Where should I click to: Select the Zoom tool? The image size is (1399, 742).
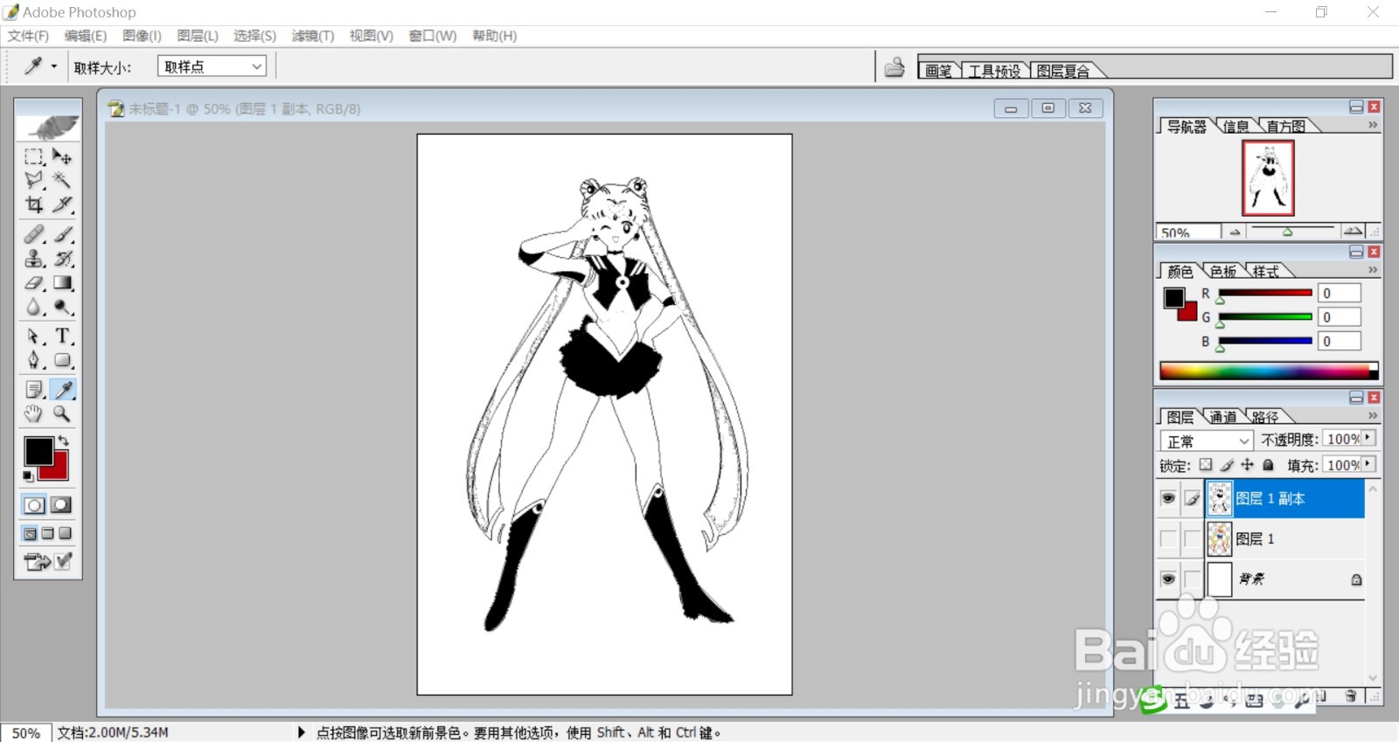[62, 413]
